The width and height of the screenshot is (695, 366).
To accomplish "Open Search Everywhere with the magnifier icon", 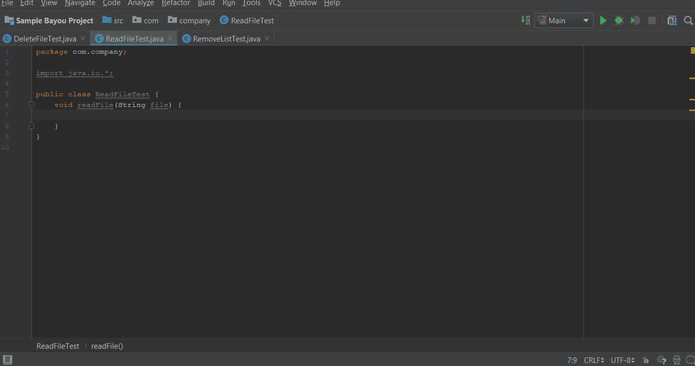I will point(688,20).
